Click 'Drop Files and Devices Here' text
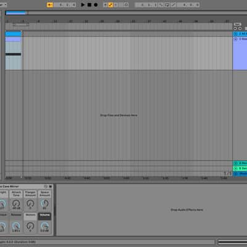Screen dimensions: 247x247 [119, 115]
